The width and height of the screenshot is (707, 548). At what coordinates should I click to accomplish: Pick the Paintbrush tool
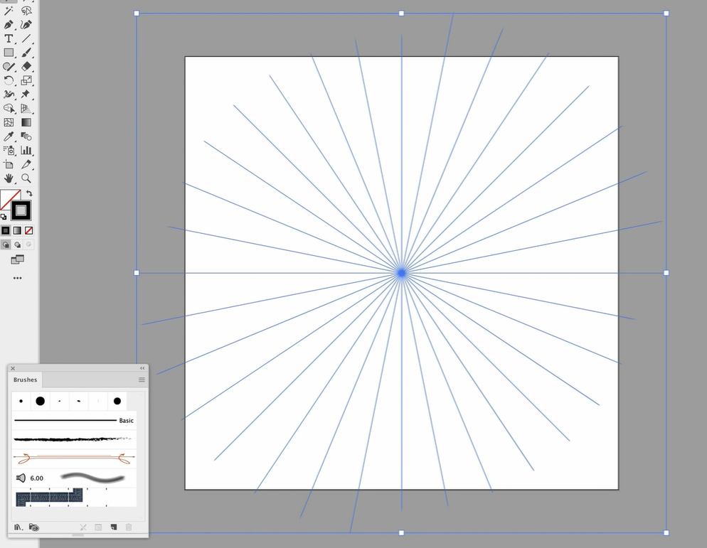(26, 53)
